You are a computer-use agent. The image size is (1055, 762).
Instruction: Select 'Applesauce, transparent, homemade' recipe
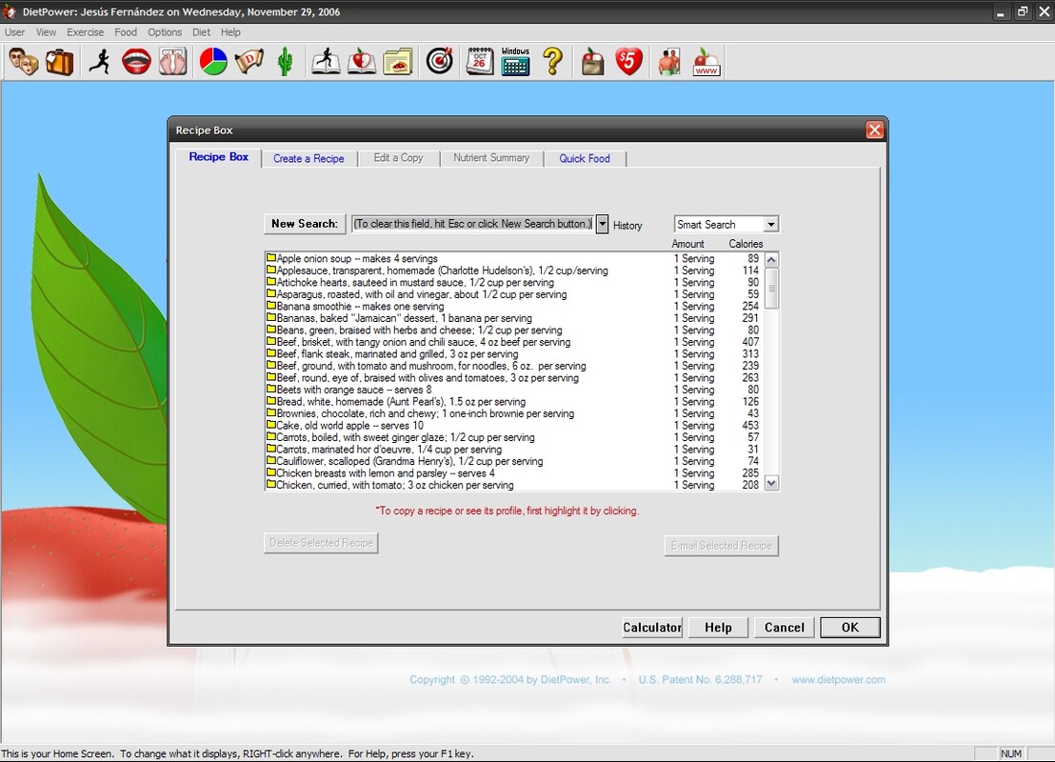[514, 270]
